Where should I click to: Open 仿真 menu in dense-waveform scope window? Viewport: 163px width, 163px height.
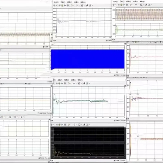tap(135, 2)
